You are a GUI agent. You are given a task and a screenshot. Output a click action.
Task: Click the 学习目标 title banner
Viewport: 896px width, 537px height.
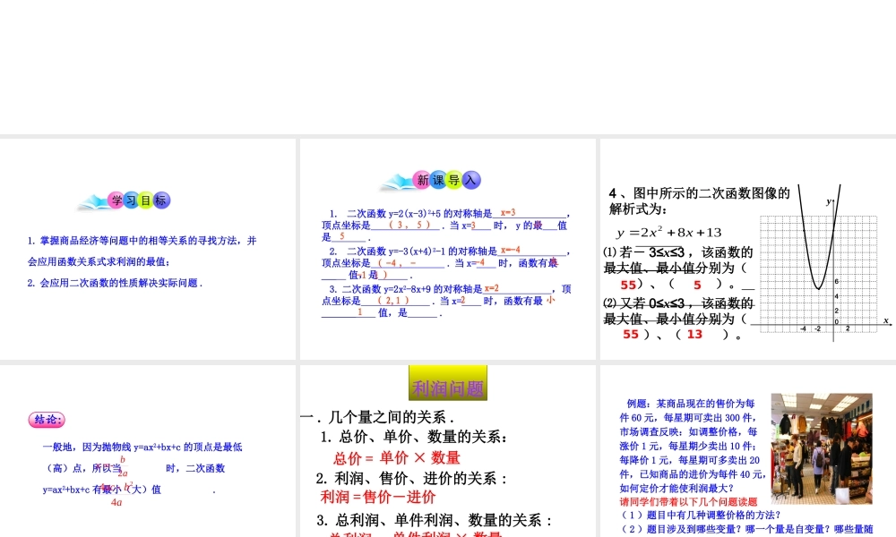coord(125,200)
